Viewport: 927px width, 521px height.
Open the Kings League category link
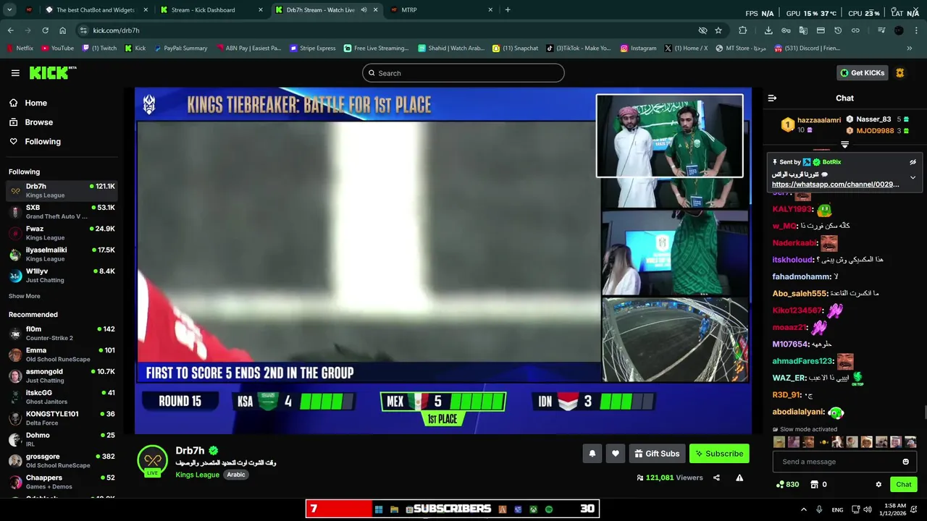coord(197,475)
